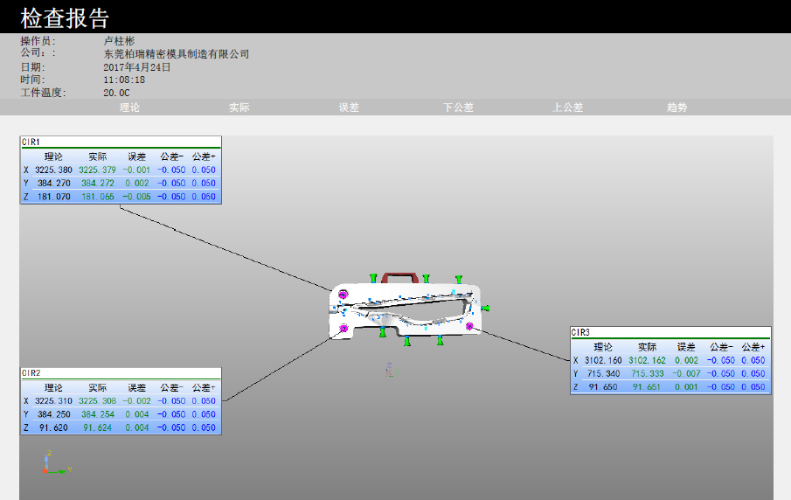
Task: Select the small coordinate origin marker below the part
Action: [389, 371]
